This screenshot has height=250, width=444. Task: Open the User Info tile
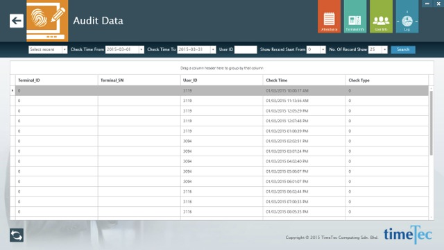pos(381,17)
